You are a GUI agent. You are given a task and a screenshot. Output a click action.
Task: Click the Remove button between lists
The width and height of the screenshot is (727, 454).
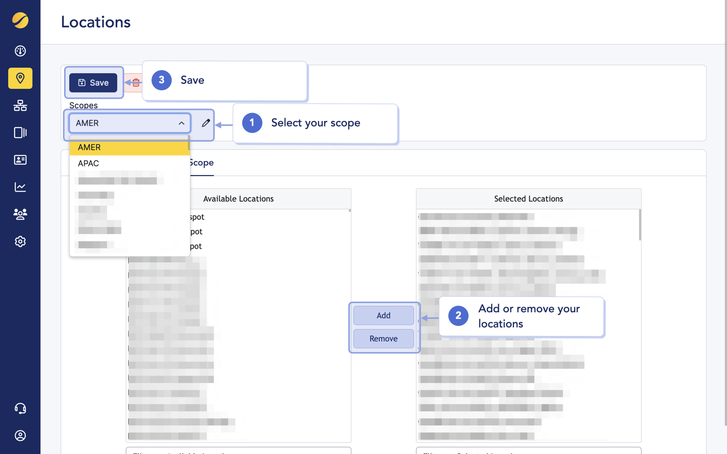click(x=383, y=338)
